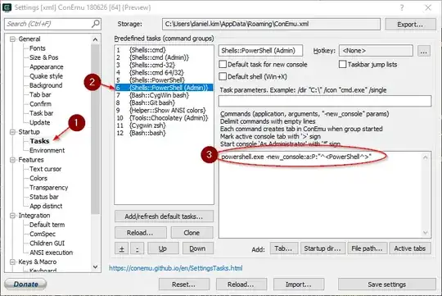This screenshot has width=442, height=296.
Task: Click Add/refresh default tasks button
Action: click(164, 216)
